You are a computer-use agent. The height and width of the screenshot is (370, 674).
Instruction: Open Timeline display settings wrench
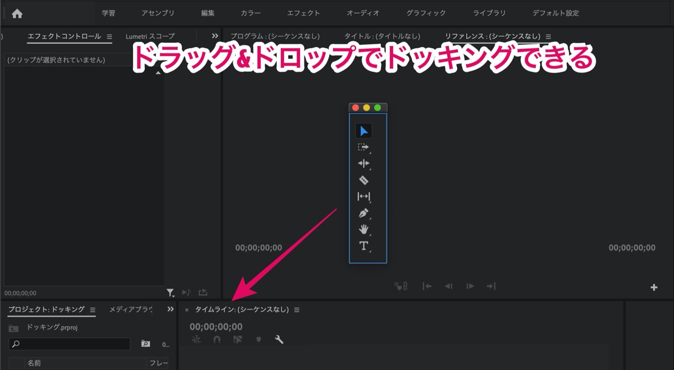(x=279, y=340)
